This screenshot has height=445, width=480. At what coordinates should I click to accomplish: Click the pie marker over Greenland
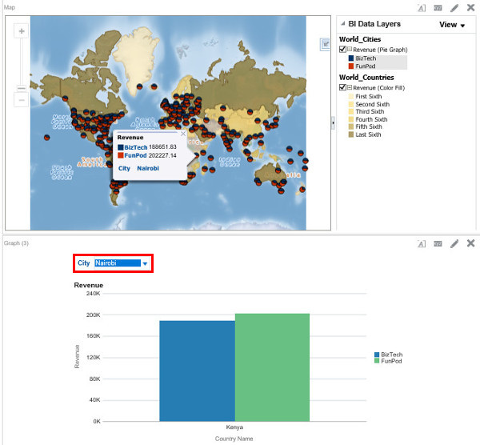(139, 86)
